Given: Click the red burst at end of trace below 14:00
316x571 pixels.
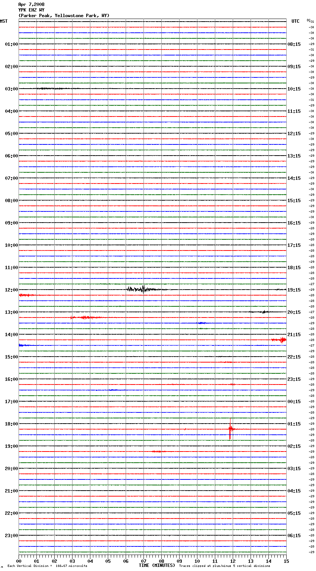Looking at the screenshot, I should coord(280,339).
